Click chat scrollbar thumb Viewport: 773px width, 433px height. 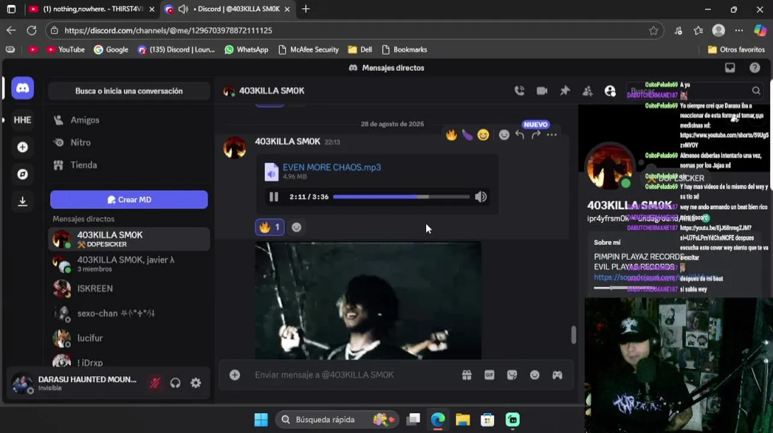573,335
